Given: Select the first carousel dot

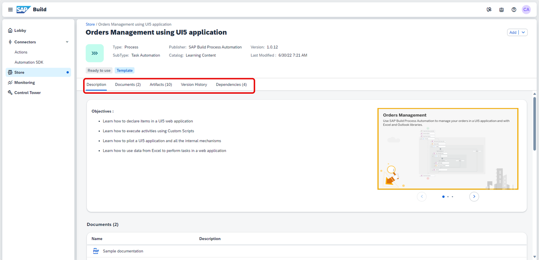Looking at the screenshot, I should (444, 196).
